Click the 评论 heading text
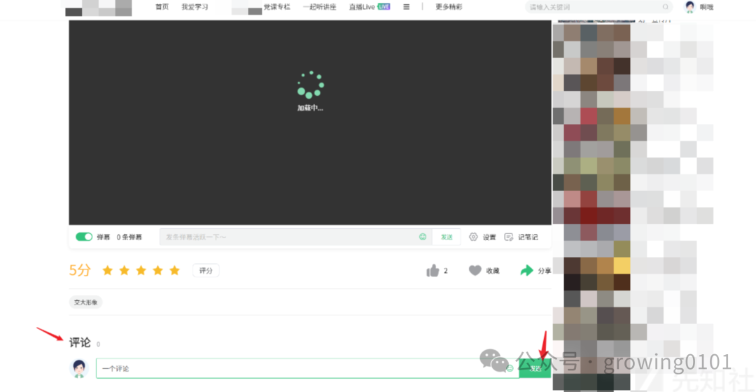756x392 pixels. click(80, 342)
